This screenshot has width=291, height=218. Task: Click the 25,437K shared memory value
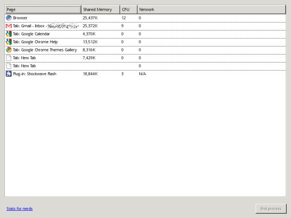(x=90, y=18)
